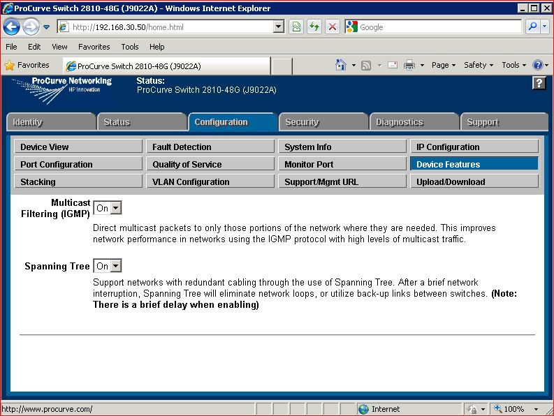The width and height of the screenshot is (554, 416).
Task: Open Upload/Download page
Action: click(x=474, y=181)
